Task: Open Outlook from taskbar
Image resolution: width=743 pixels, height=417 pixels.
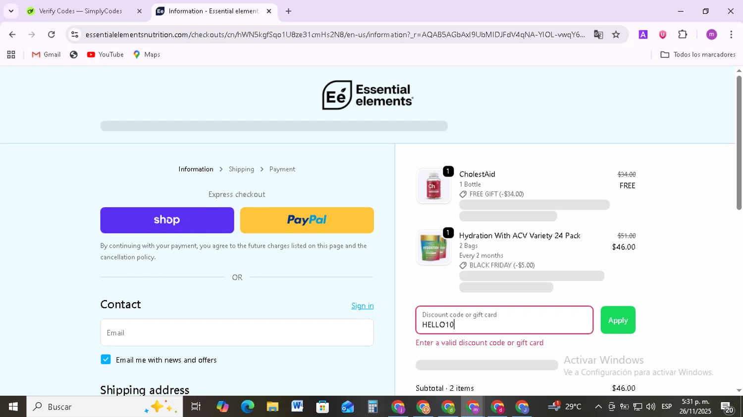Action: [347, 407]
